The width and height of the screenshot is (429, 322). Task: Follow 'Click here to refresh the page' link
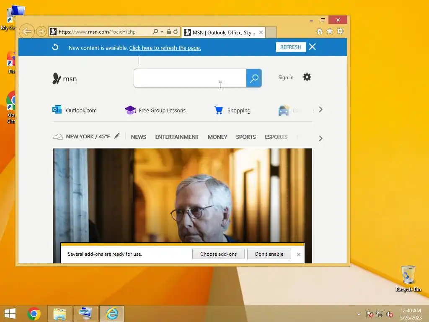pyautogui.click(x=165, y=48)
